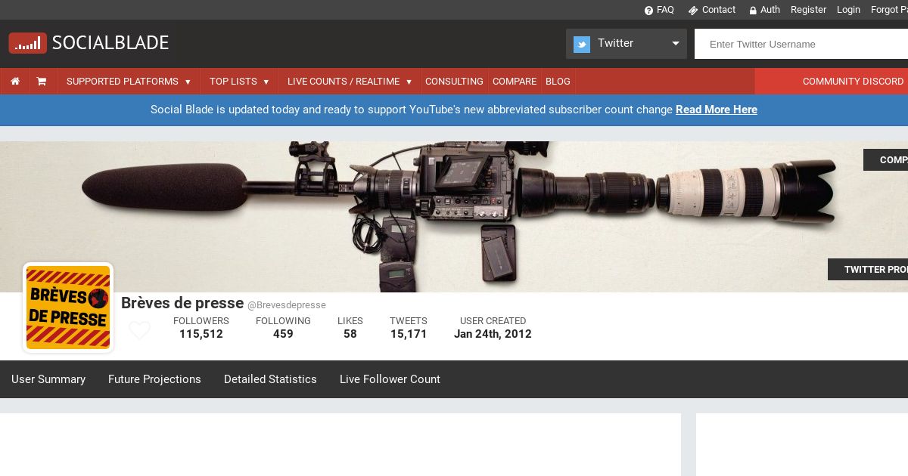Switch to the User Summary tab

pyautogui.click(x=48, y=379)
